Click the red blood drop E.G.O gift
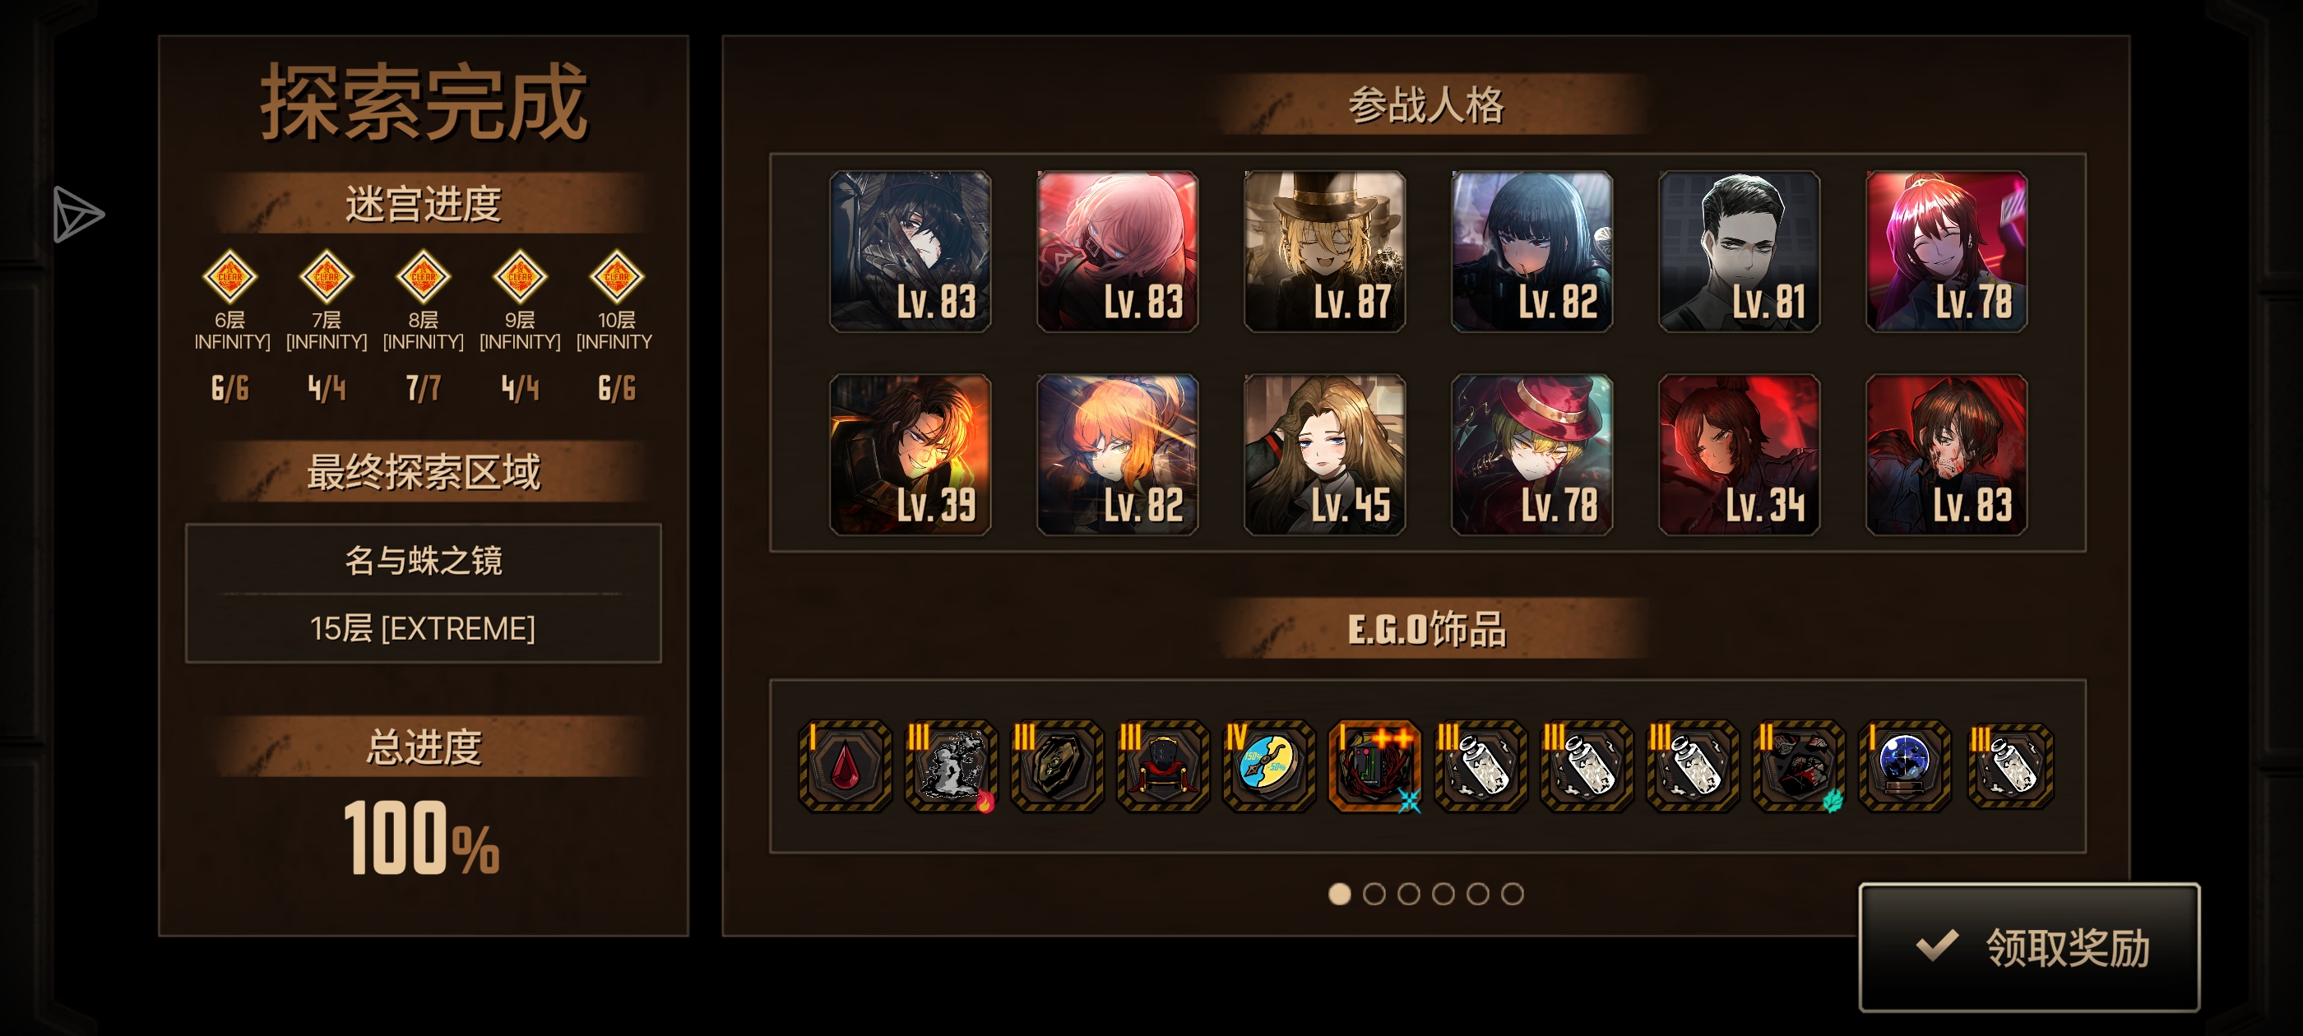Screen dimensions: 2303x1036 [x=845, y=766]
